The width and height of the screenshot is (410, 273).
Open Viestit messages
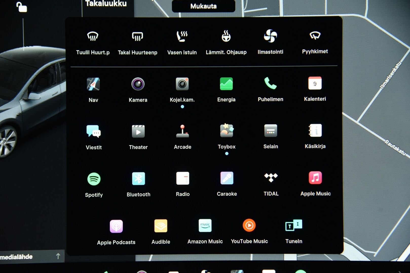(x=94, y=131)
